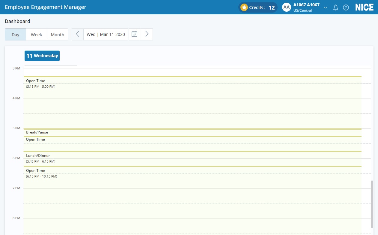Viewport: 378px width, 235px height.
Task: Go to next day arrow
Action: click(x=147, y=34)
